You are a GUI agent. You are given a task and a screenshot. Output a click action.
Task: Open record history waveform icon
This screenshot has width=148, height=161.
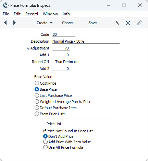(118, 23)
